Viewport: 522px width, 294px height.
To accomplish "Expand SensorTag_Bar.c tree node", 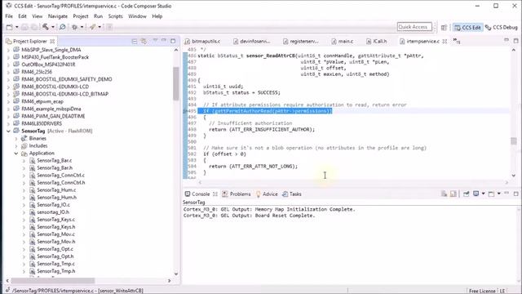I will [x=24, y=161].
